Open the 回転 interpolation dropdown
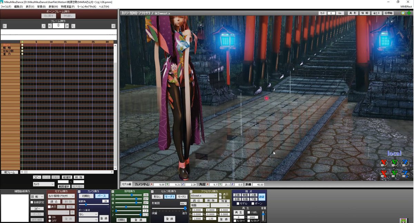 coord(37,197)
